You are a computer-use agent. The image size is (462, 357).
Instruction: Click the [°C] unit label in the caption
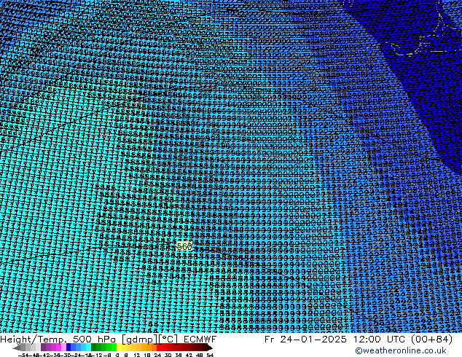click(168, 340)
